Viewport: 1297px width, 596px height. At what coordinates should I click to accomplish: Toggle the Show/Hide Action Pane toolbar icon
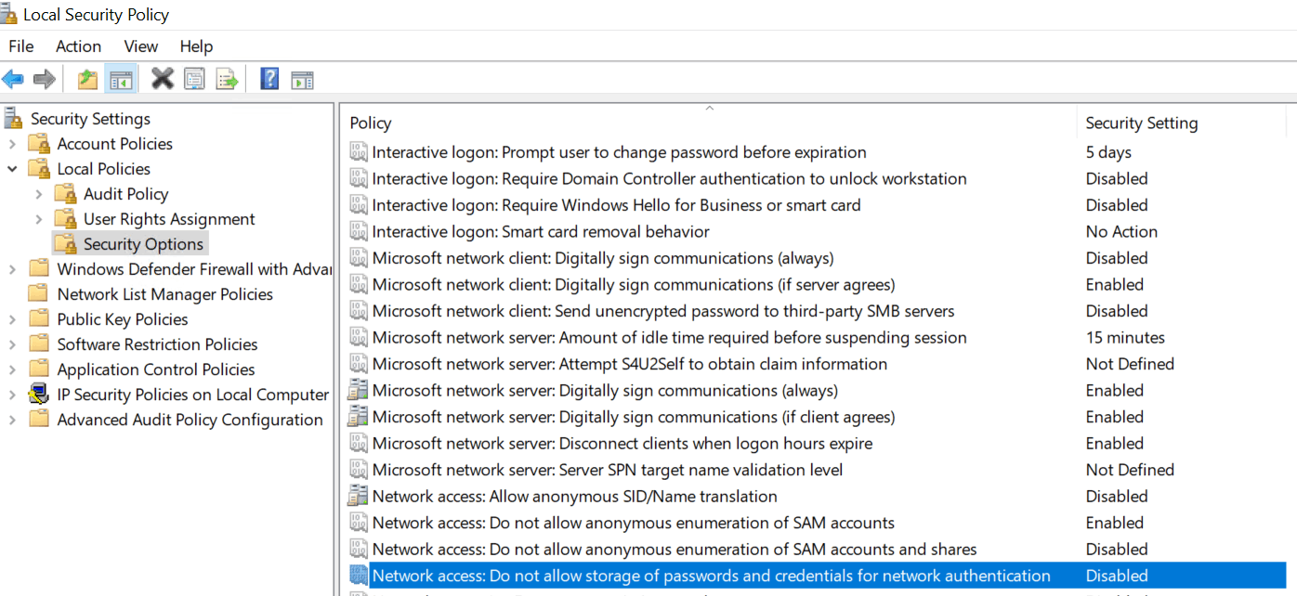tap(301, 78)
